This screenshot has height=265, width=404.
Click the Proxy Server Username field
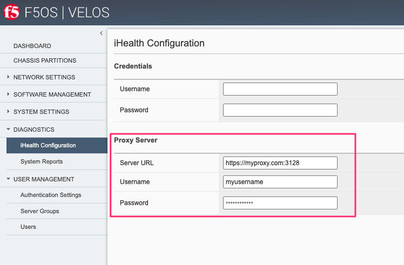[x=280, y=182]
